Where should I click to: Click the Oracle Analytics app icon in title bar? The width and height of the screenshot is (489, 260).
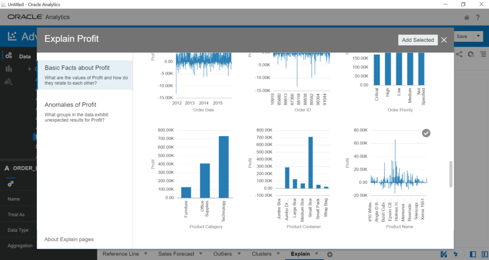tap(3, 4)
